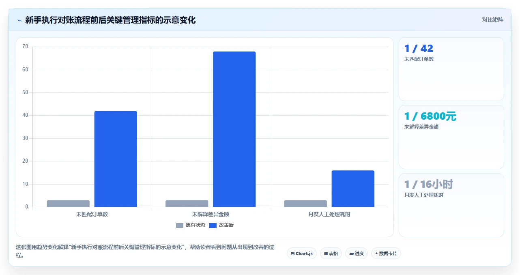520x275 pixels.
Task: Open the 1 / 16小时 metric card
Action: click(451, 205)
